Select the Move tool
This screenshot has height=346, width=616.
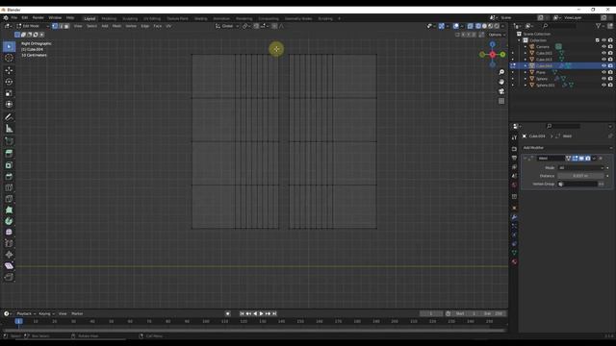click(x=9, y=70)
